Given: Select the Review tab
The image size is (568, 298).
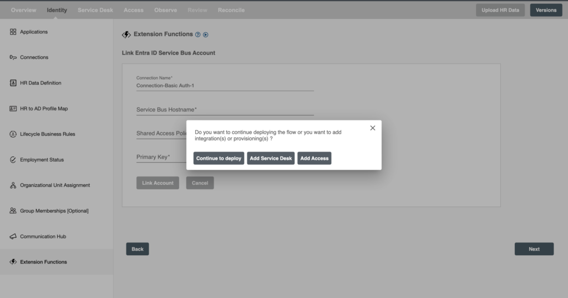Looking at the screenshot, I should pyautogui.click(x=197, y=10).
